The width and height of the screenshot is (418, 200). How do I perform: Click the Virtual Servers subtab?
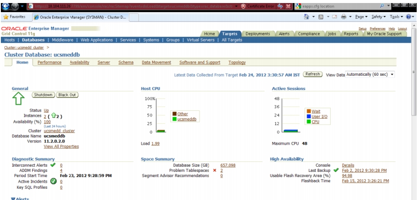201,40
